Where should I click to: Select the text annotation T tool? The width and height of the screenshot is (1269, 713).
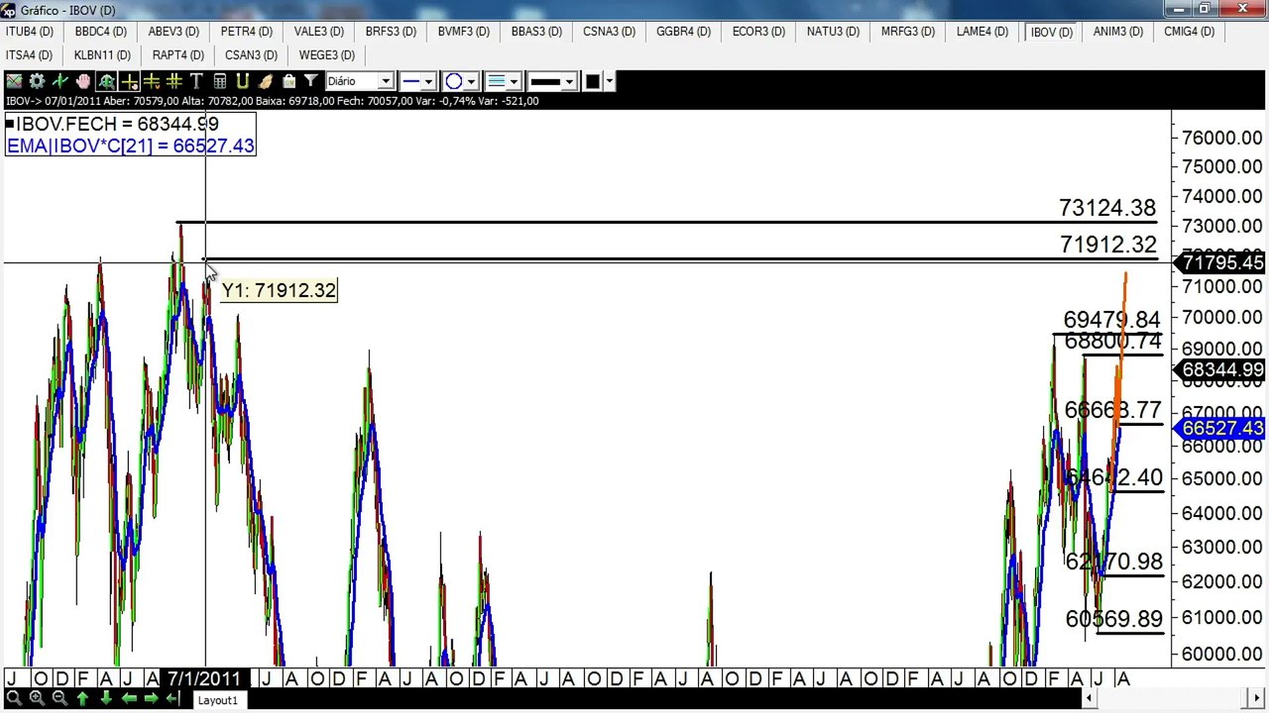pyautogui.click(x=196, y=81)
